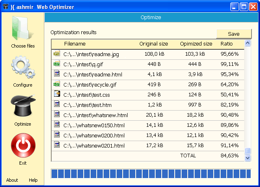Click the 997 B optimized size cell
260x187 pixels.
pyautogui.click(x=195, y=105)
